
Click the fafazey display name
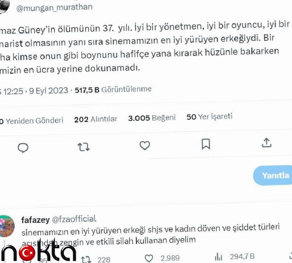[35, 220]
